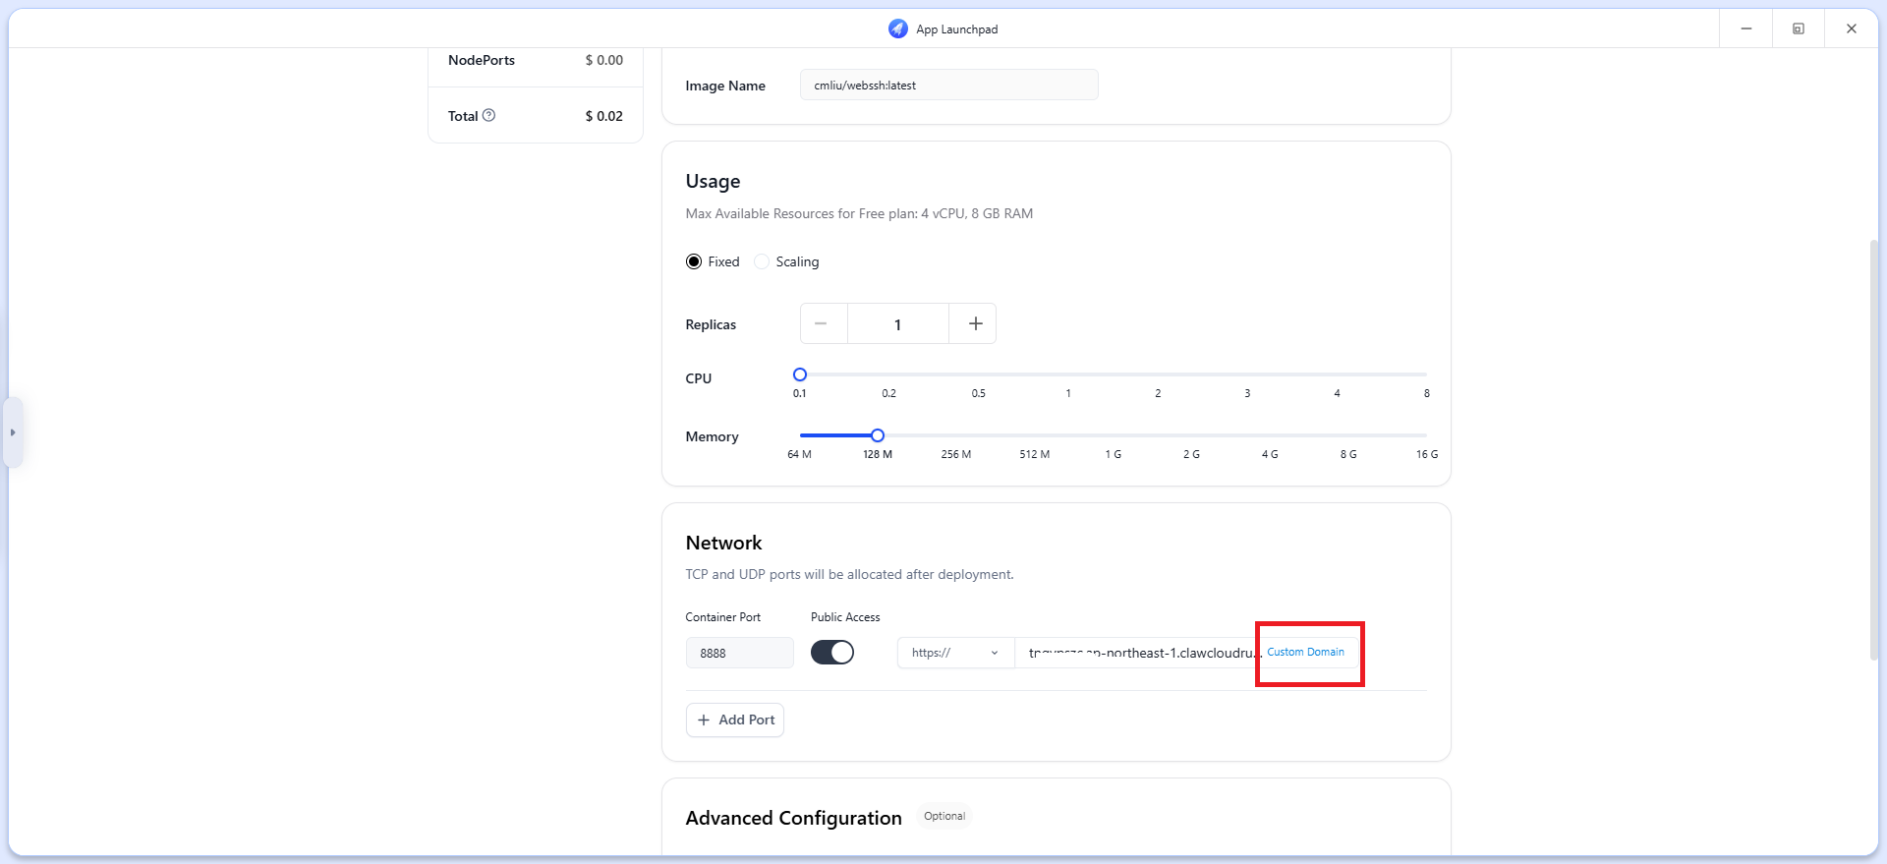Click the Add Port button
Image resolution: width=1887 pixels, height=864 pixels.
(x=735, y=720)
